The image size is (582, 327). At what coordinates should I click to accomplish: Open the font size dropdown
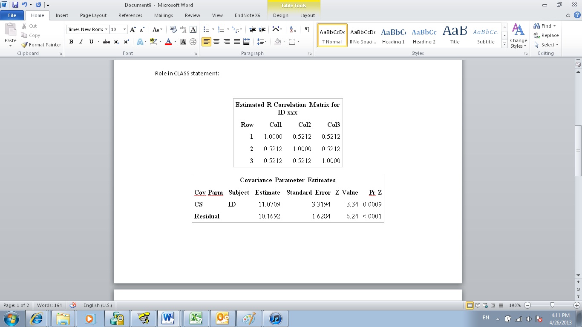[124, 29]
